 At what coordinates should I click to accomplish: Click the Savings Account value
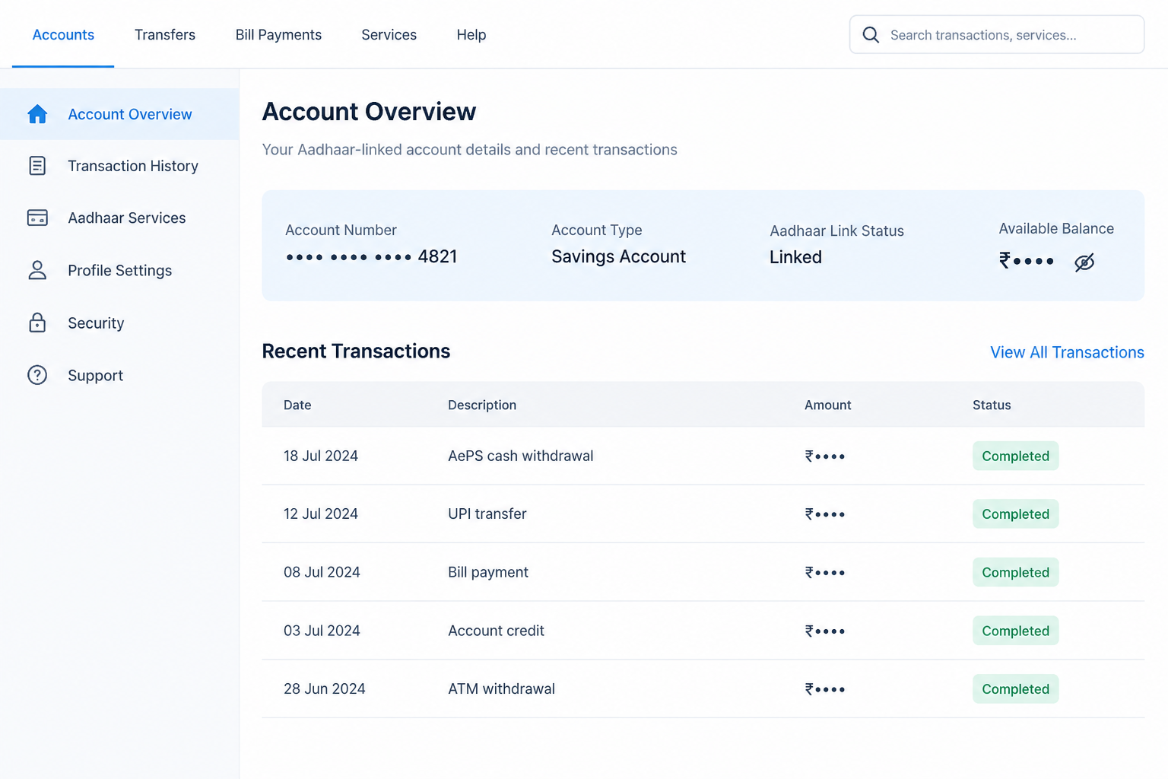click(x=619, y=256)
